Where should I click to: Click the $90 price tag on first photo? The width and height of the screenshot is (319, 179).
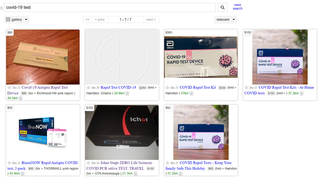click(10, 33)
